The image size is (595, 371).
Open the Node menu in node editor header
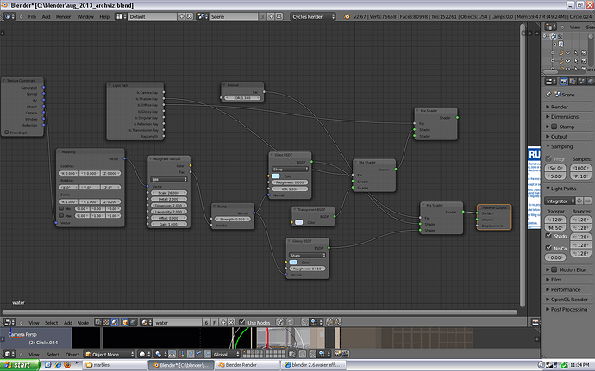[83, 323]
